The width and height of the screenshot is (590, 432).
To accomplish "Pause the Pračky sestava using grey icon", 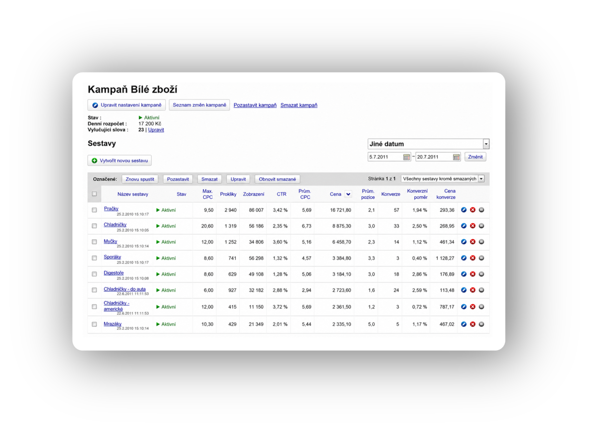I will (x=482, y=210).
